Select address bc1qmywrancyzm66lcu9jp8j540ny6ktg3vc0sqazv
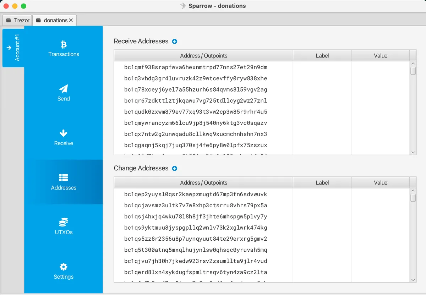The width and height of the screenshot is (426, 295). [196, 123]
